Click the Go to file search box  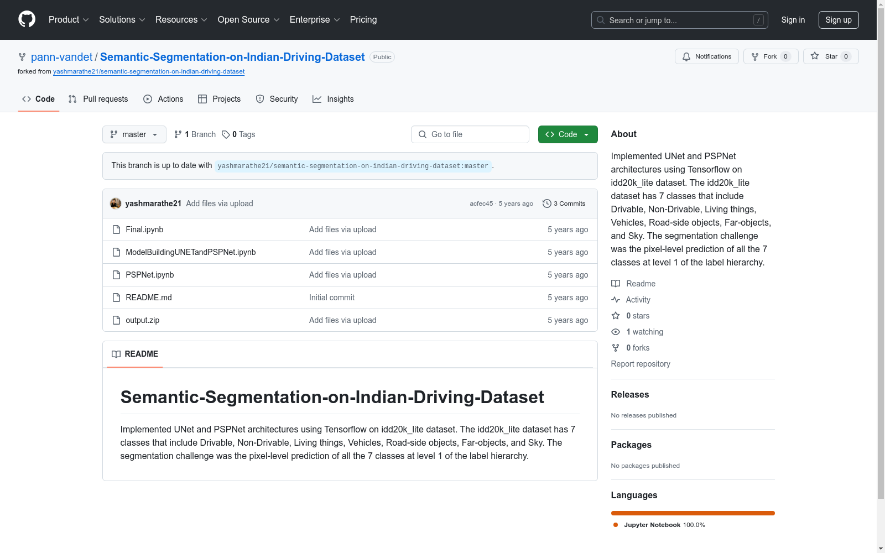tap(470, 134)
